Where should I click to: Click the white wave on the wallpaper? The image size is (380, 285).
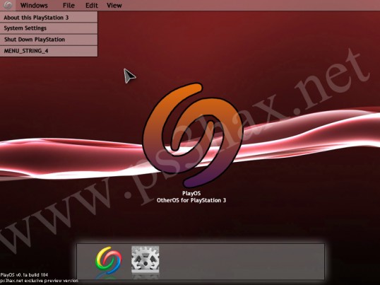tap(61, 158)
